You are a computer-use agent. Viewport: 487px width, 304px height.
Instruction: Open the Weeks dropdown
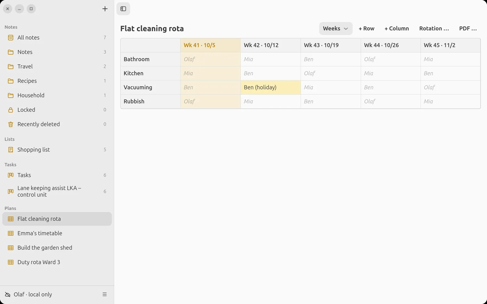(336, 29)
